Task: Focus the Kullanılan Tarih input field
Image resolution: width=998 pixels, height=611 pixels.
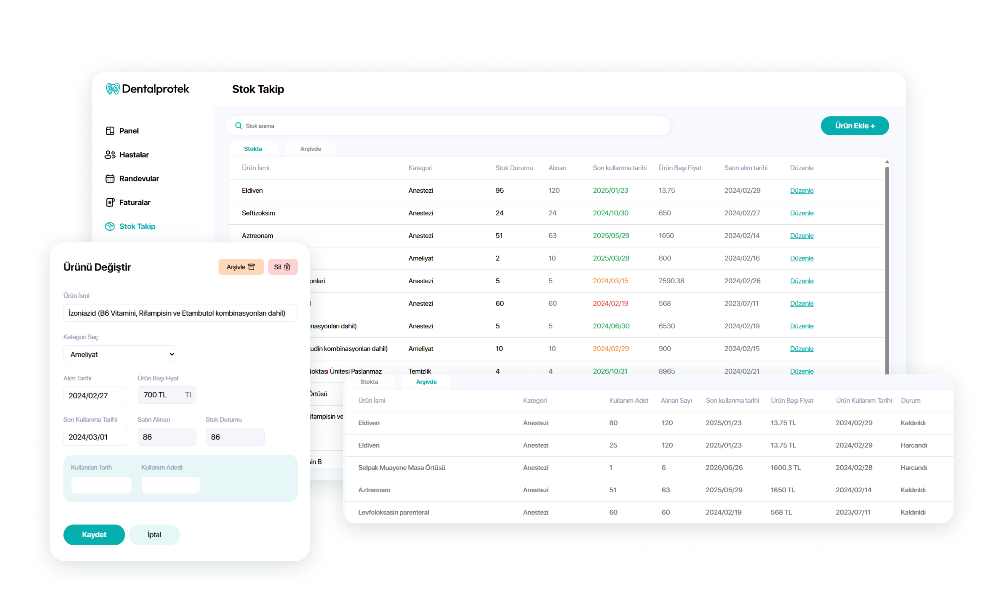Action: tap(101, 485)
